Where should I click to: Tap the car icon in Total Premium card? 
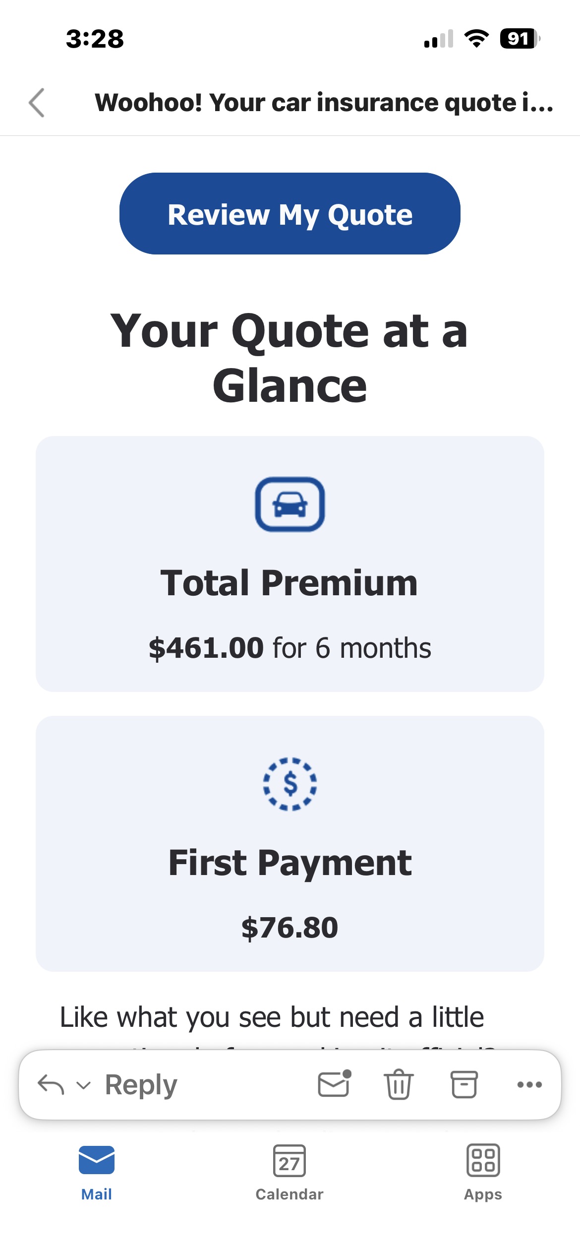pyautogui.click(x=290, y=504)
